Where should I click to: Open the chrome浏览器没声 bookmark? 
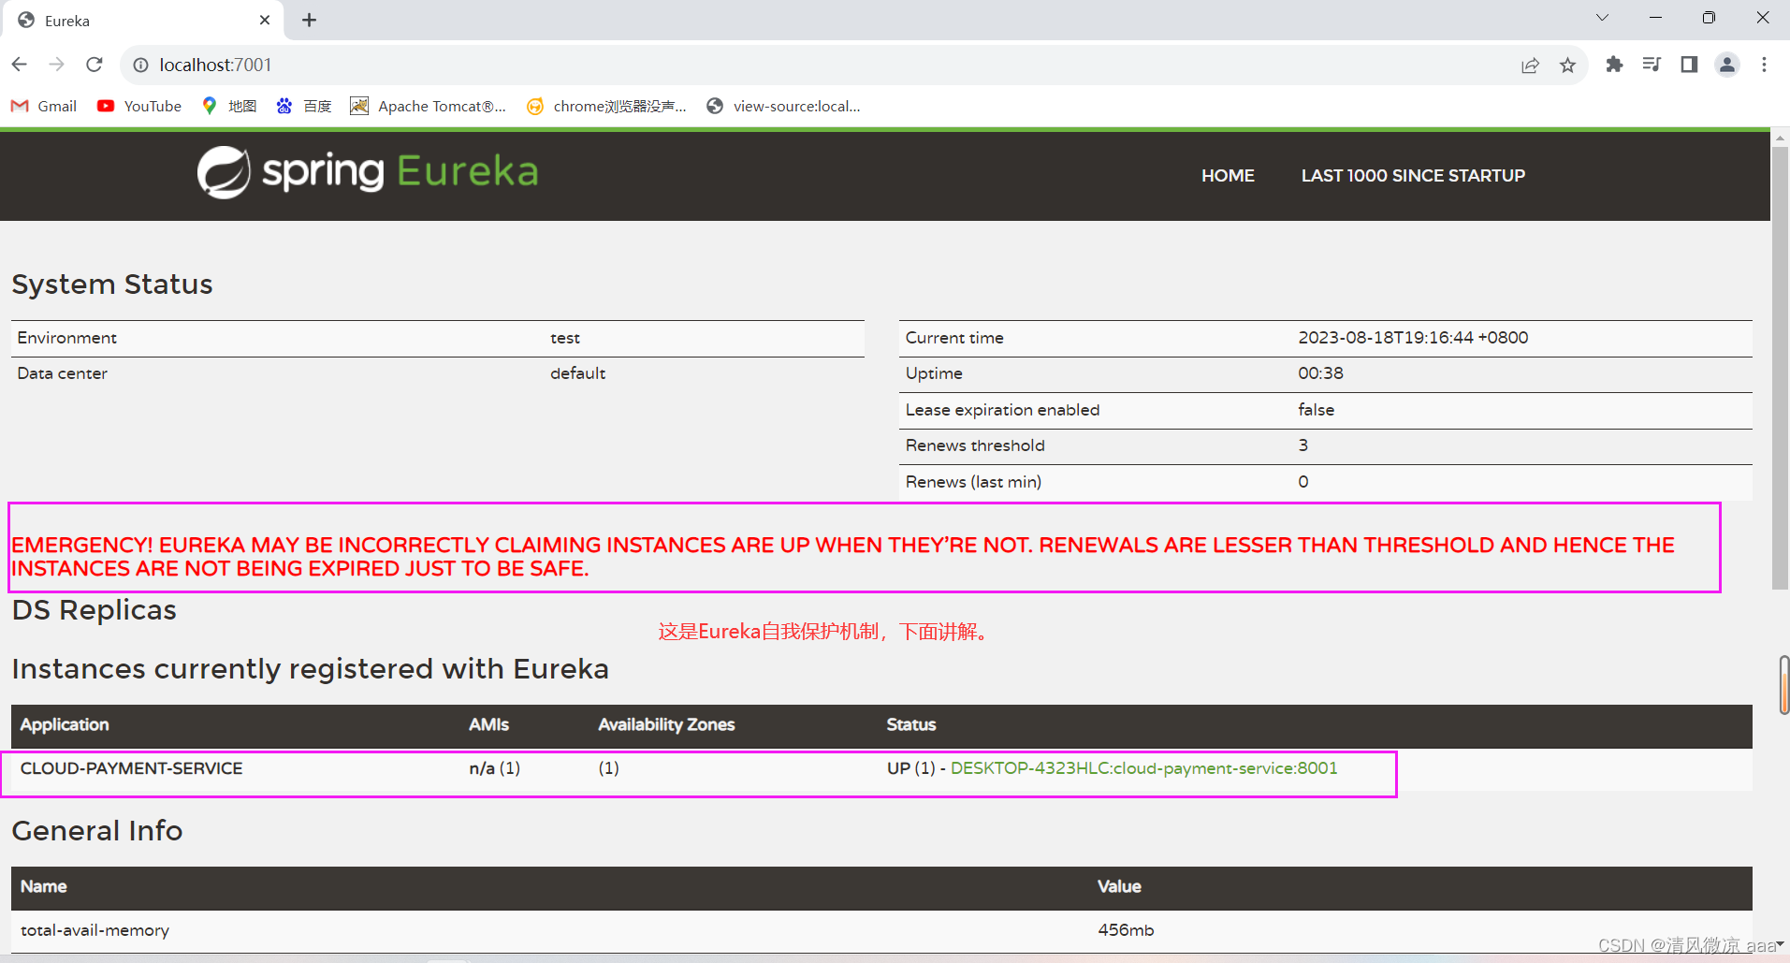606,106
